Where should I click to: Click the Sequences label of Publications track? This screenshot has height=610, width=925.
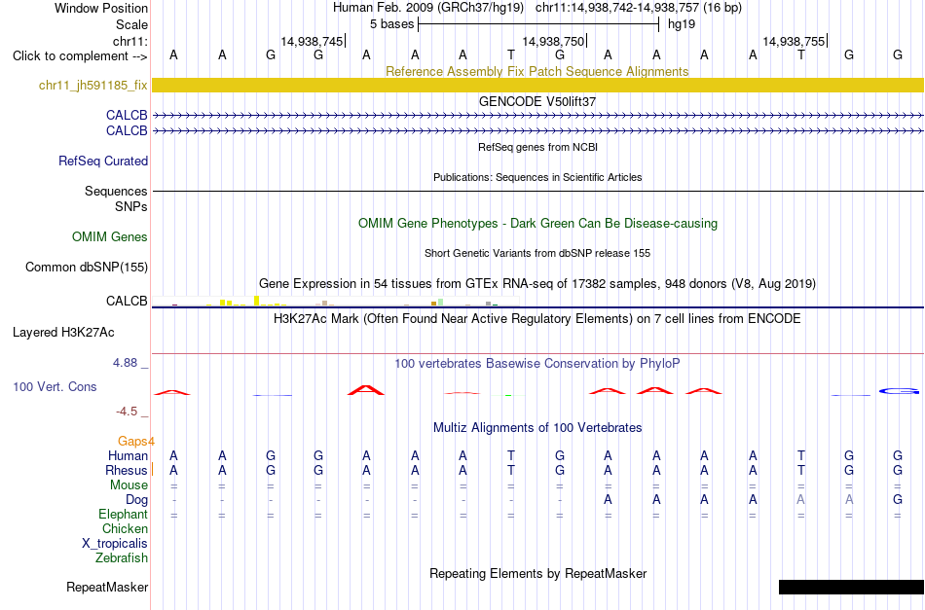116,191
